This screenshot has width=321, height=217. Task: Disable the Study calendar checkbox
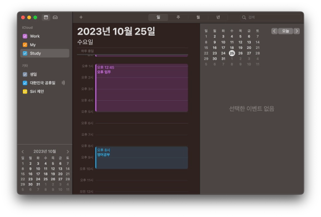tap(25, 53)
